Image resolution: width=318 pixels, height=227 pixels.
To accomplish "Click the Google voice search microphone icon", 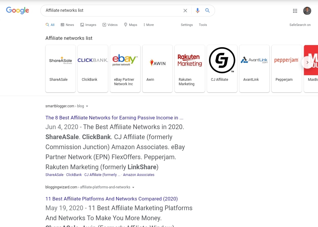I will [x=197, y=10].
